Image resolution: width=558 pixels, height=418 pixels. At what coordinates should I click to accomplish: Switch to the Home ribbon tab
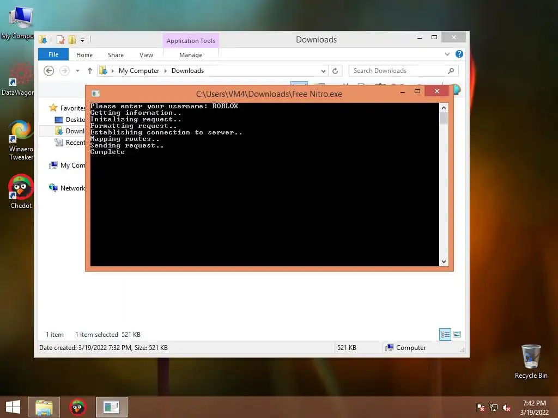point(84,55)
